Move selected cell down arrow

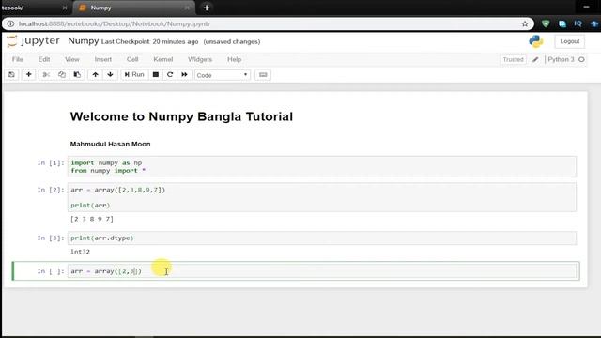[x=111, y=75]
